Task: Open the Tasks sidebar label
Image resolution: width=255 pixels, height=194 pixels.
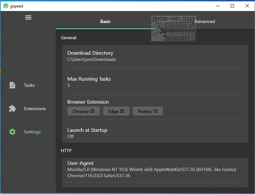Action: click(29, 85)
